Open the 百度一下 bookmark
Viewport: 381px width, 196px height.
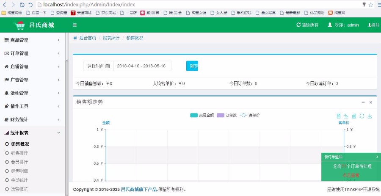[36, 13]
